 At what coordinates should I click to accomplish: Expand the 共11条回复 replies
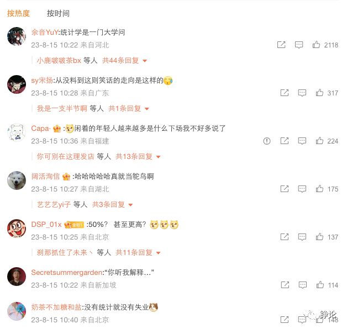coord(138,252)
